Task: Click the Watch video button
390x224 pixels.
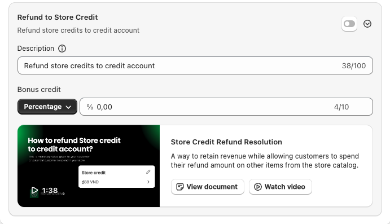Action: pyautogui.click(x=281, y=187)
